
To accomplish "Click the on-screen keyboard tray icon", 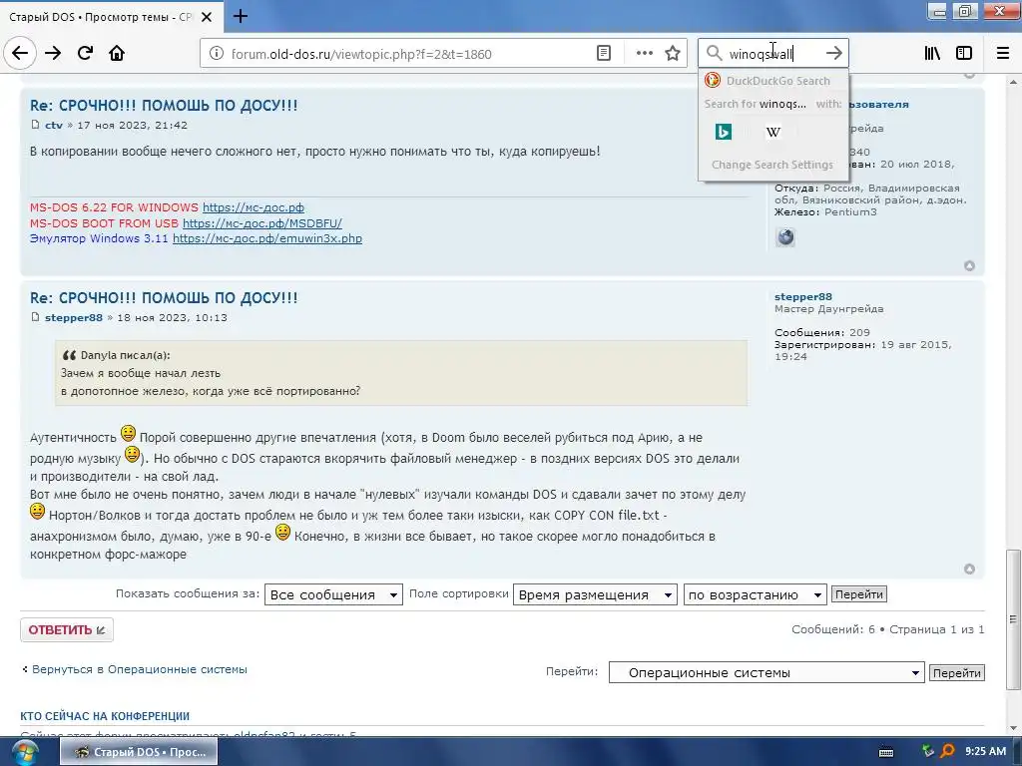I will (886, 752).
